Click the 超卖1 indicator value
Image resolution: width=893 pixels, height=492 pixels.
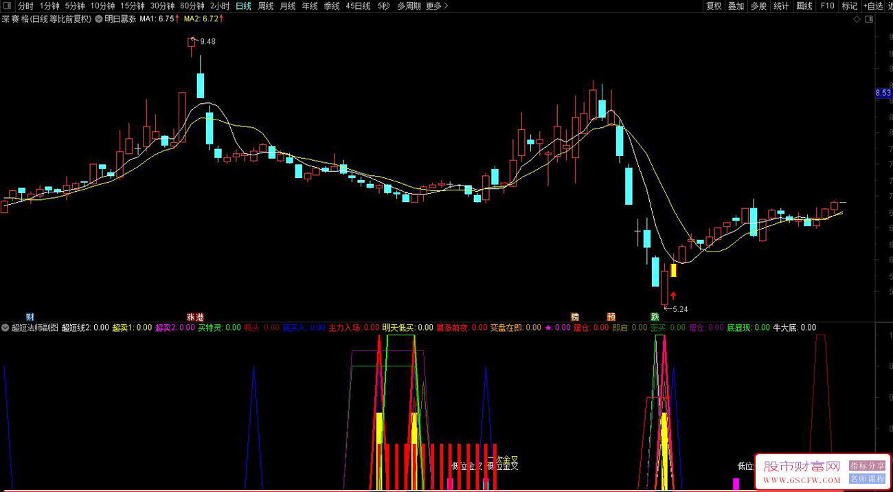tap(132, 328)
